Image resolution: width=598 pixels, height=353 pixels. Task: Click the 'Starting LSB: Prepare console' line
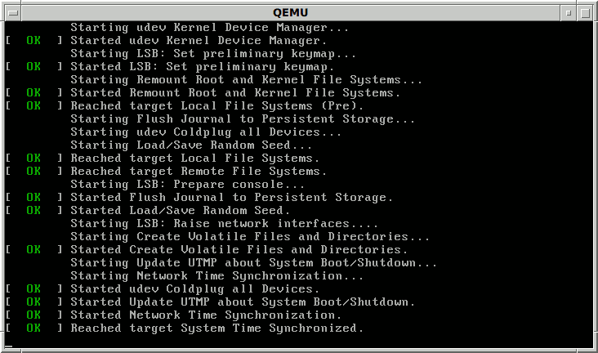coord(187,184)
